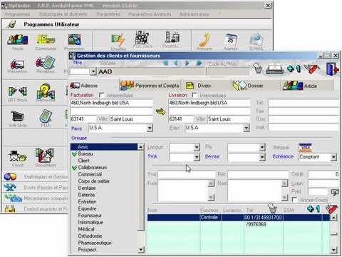Click the plus-one add record icon in toolbar
Screen dimensions: 342x257
pos(294,69)
